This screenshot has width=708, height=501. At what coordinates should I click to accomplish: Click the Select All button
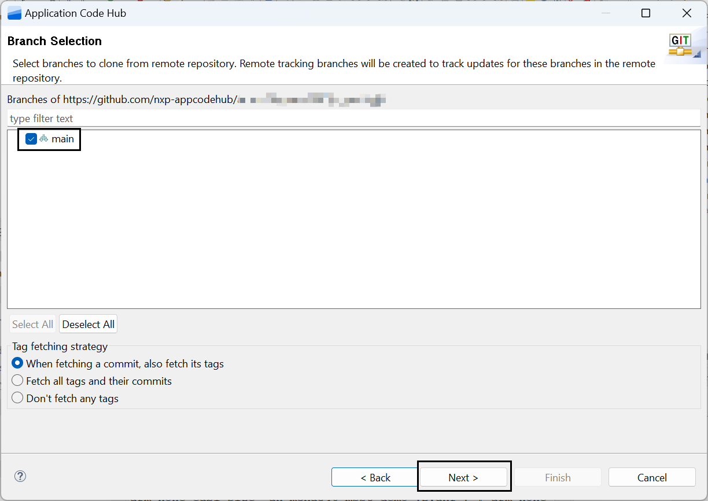coord(32,325)
